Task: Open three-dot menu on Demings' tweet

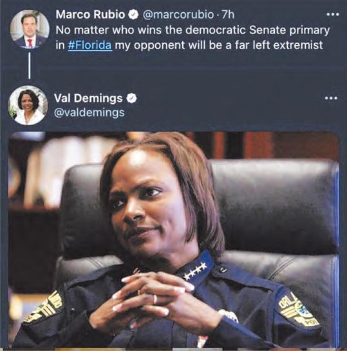Action: (x=331, y=98)
